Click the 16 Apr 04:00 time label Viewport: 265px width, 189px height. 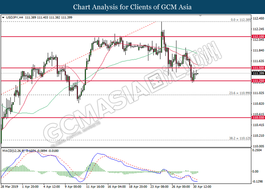(117, 187)
